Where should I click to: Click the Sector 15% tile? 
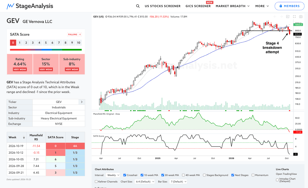coord(46,64)
